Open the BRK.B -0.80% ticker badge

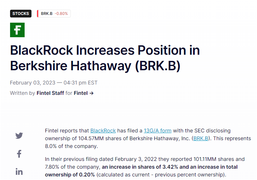pyautogui.click(x=54, y=14)
